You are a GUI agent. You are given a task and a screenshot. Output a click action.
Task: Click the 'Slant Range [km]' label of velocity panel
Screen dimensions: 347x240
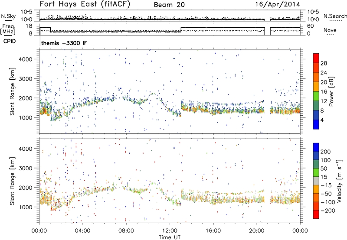click(12, 181)
